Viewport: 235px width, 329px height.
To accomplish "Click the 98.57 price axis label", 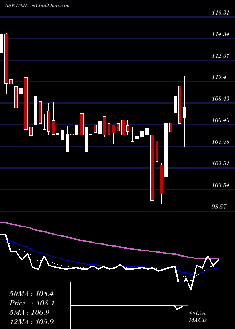I will (219, 207).
